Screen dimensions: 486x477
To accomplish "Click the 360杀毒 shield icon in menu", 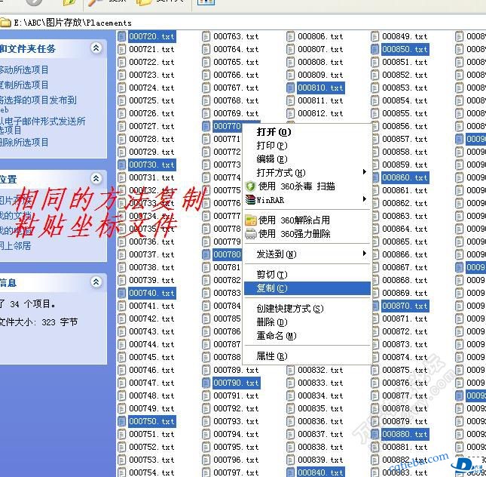I will 250,186.
